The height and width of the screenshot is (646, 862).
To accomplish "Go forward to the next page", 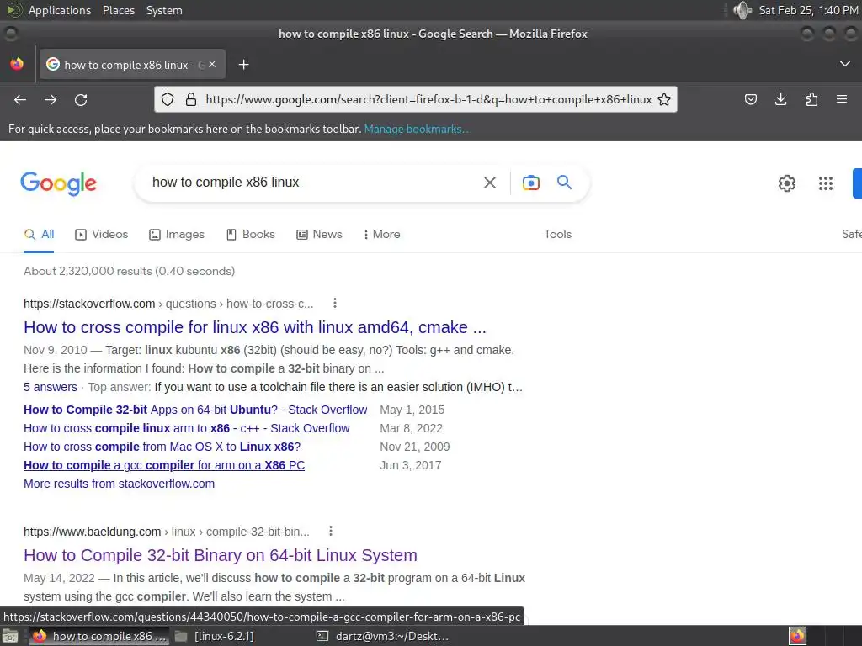I will 51,100.
